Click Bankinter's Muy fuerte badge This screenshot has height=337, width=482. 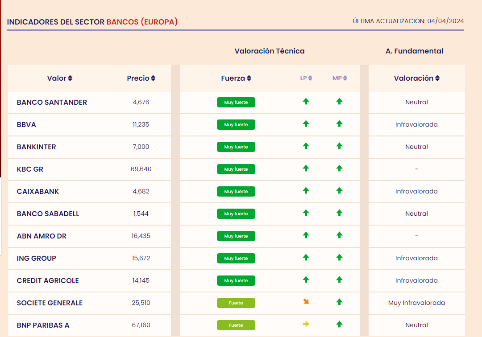(x=236, y=147)
